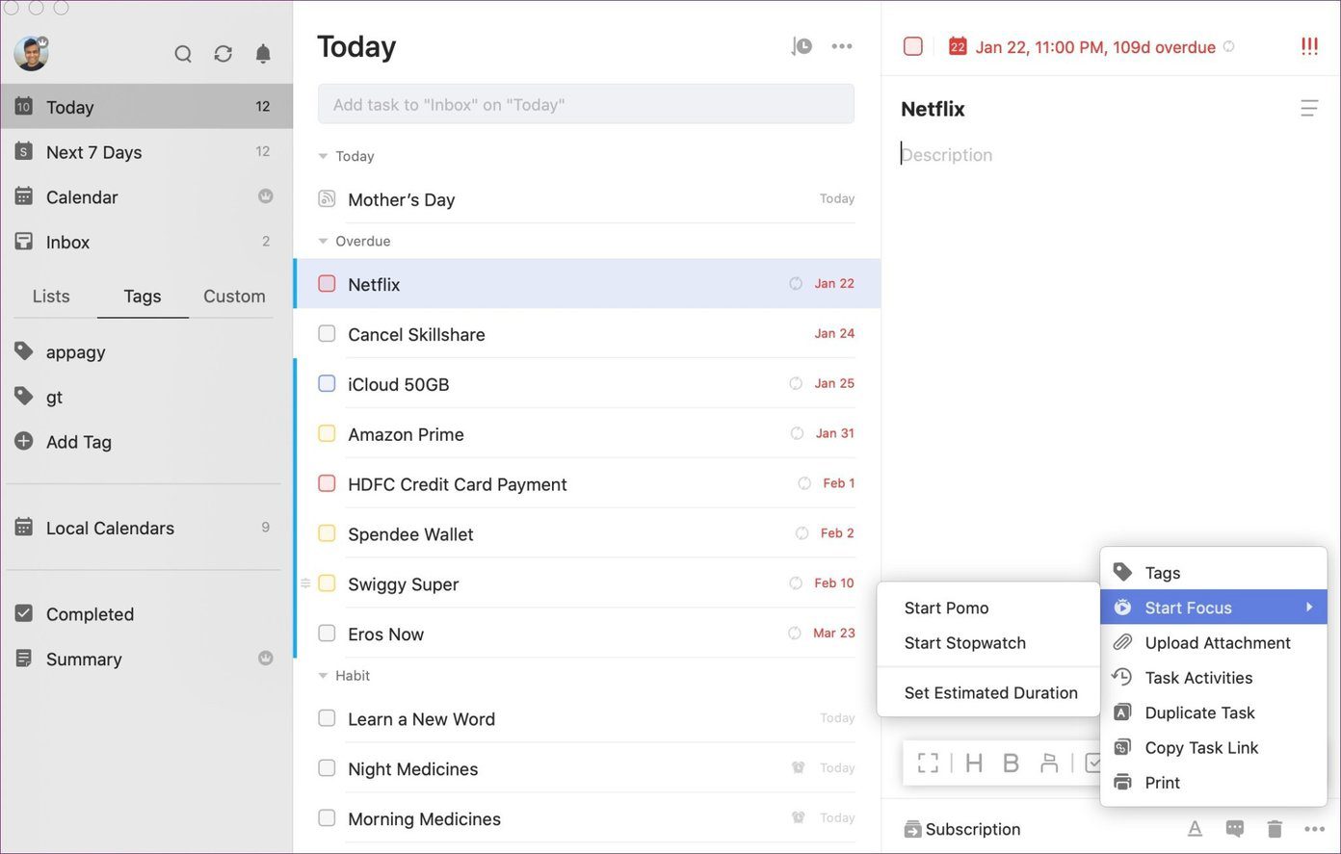Screen dimensions: 1341x854
Task: Select Task Activities menu item
Action: pyautogui.click(x=1214, y=678)
